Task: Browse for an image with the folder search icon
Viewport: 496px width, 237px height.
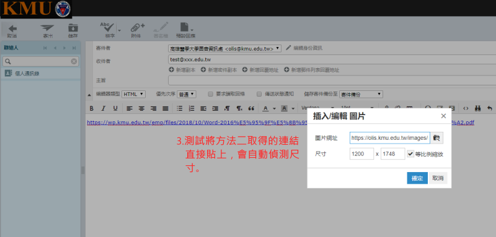Action: (436, 138)
